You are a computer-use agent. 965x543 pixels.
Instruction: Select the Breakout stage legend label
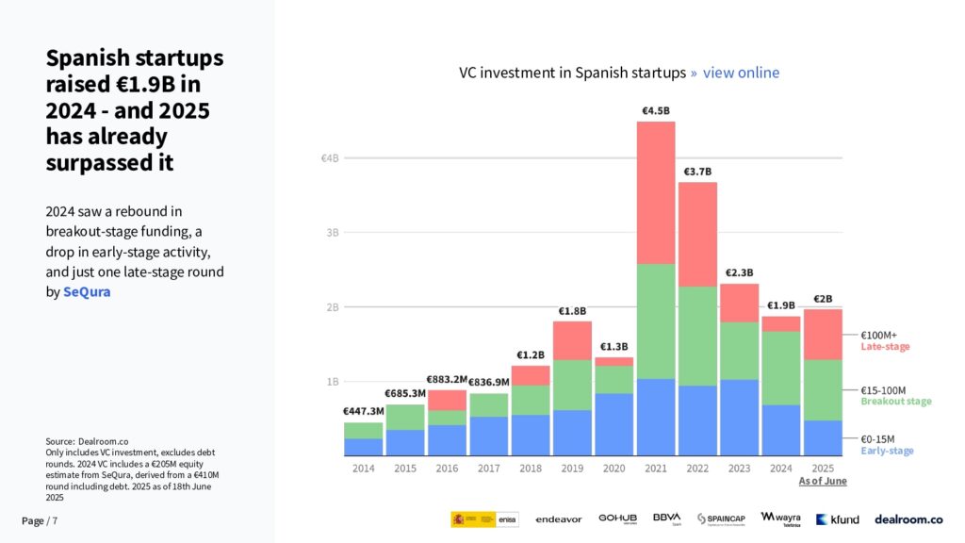point(896,402)
